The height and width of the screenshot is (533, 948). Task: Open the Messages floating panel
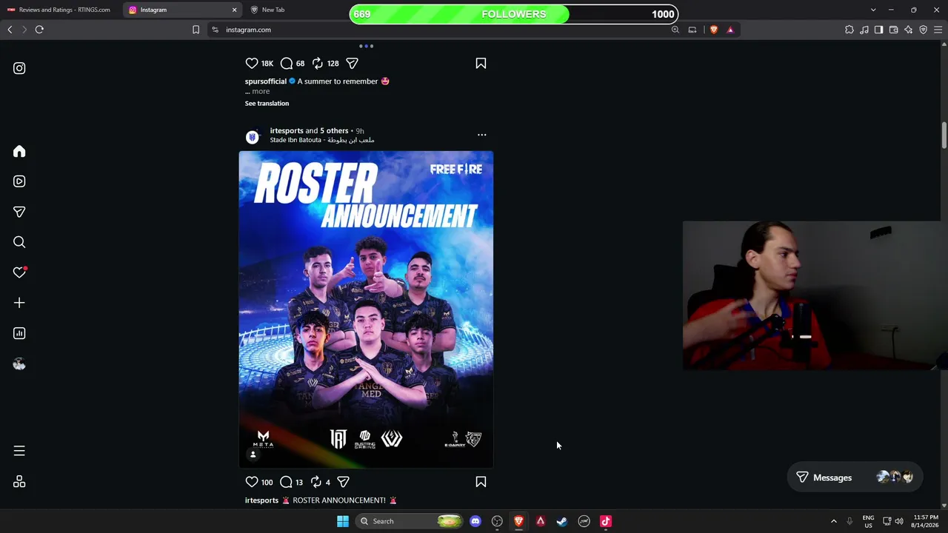tap(855, 477)
